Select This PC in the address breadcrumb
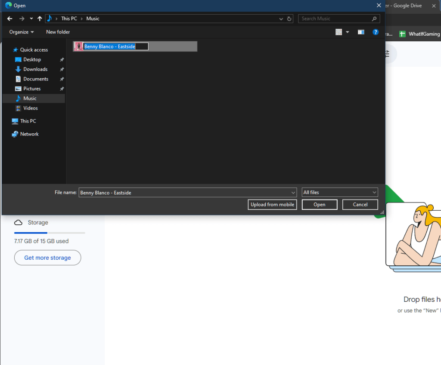 (69, 18)
